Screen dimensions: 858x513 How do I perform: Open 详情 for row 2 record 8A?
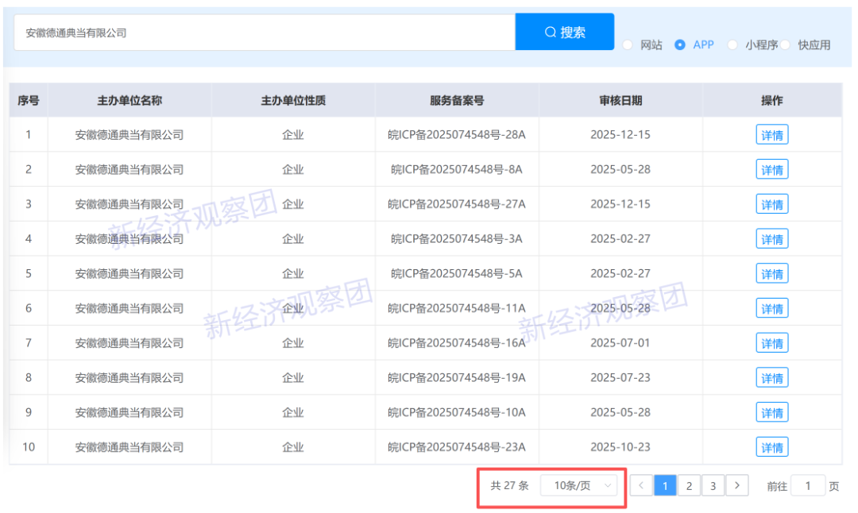click(771, 170)
